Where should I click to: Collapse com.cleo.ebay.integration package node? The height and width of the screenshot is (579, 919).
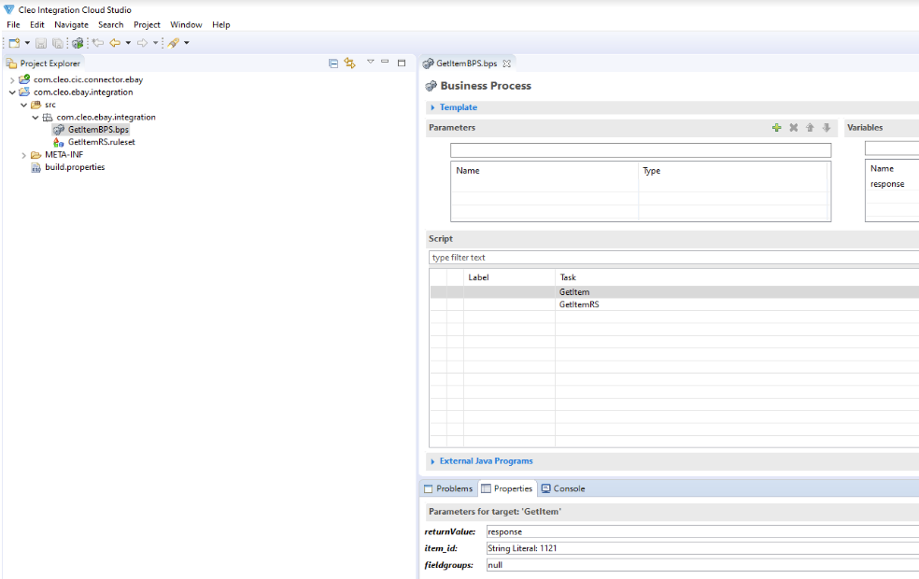35,118
